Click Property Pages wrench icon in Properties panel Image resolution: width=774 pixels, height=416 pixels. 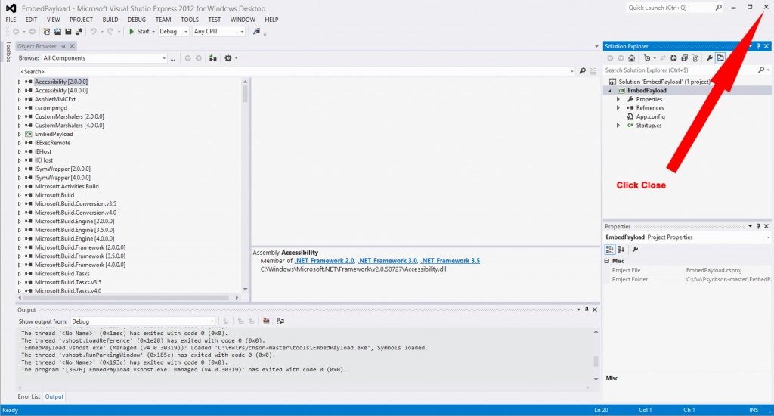tap(635, 250)
